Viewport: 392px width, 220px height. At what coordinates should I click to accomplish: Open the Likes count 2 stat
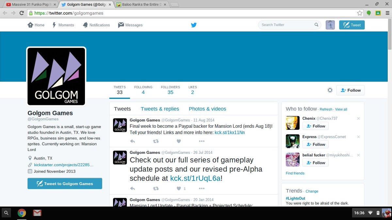point(192,90)
